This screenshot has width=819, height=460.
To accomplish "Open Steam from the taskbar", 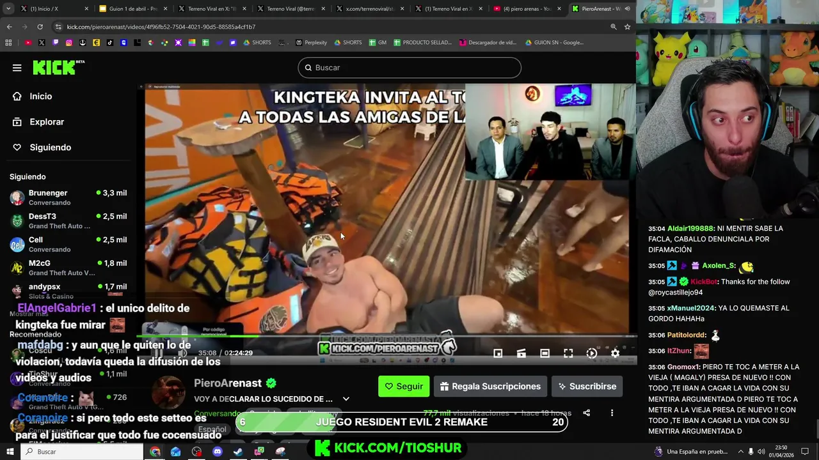I will 238,452.
